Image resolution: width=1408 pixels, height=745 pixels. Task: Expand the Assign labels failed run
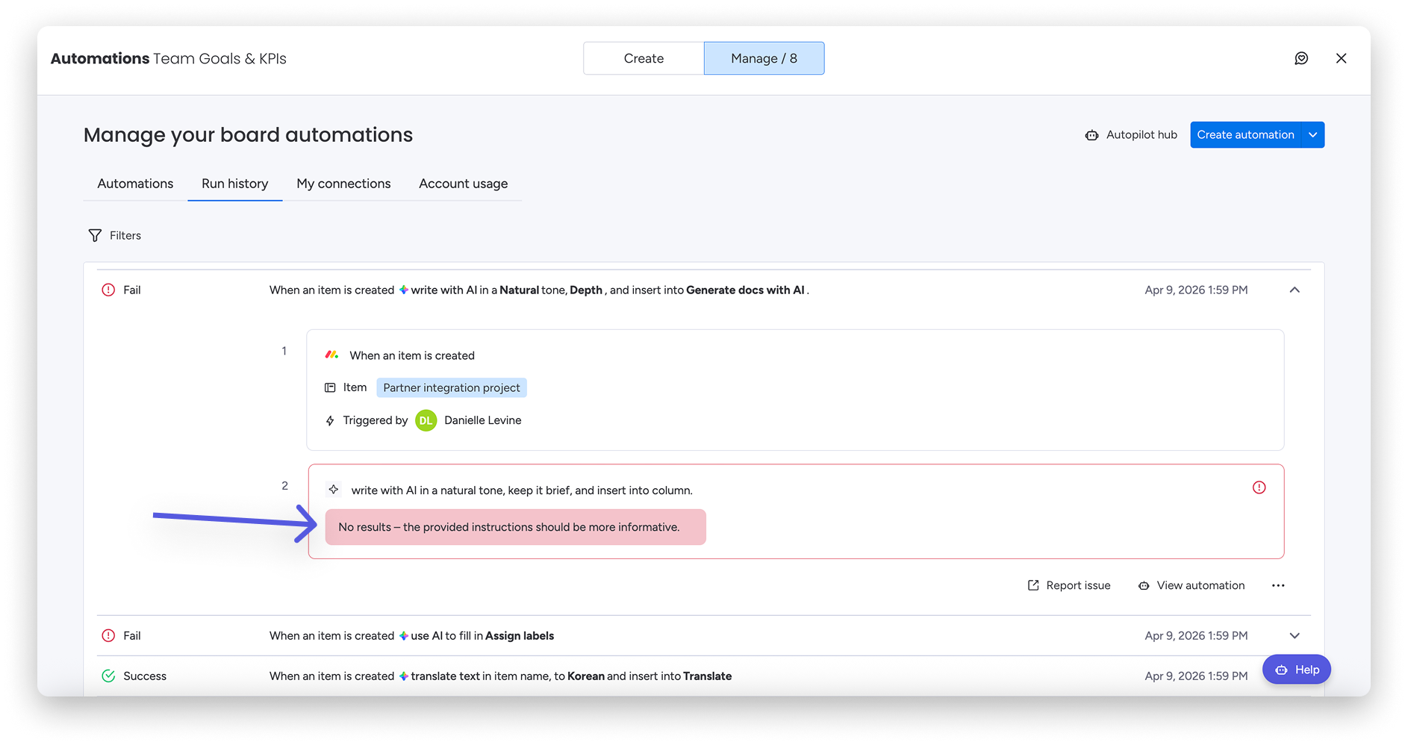coord(1295,635)
